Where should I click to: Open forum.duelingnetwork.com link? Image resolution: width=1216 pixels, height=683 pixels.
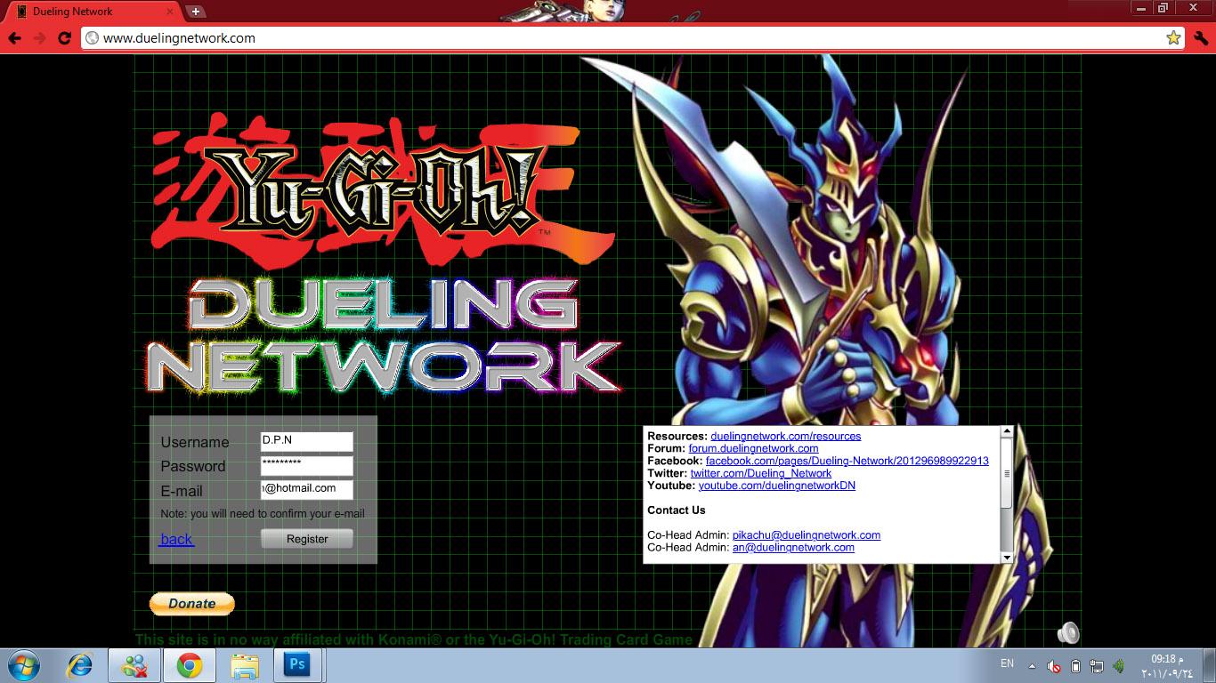pyautogui.click(x=753, y=448)
